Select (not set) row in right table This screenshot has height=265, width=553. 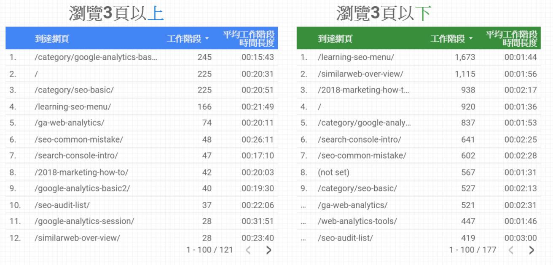coord(419,172)
